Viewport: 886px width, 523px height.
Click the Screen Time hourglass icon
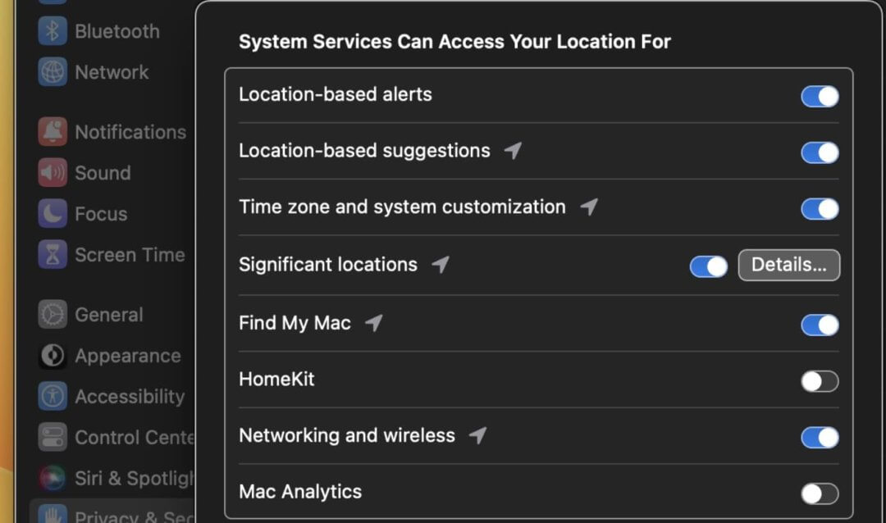(x=53, y=255)
